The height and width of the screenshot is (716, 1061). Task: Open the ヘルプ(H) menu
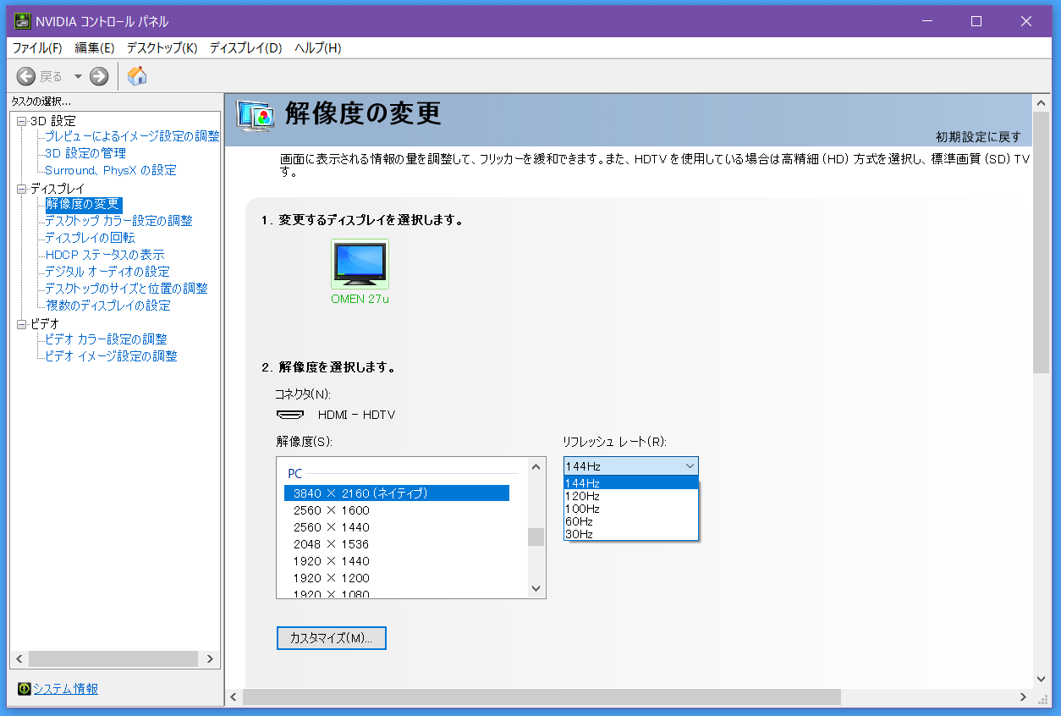pyautogui.click(x=317, y=48)
